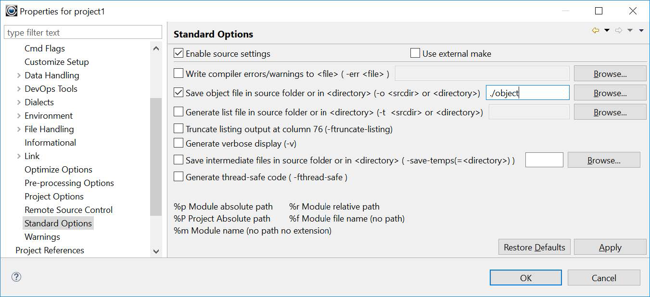Expand the Link tree node
650x297 pixels.
[x=18, y=156]
